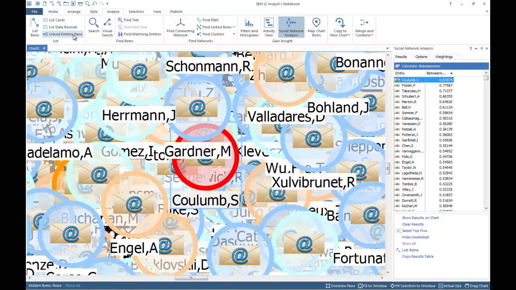Click Overview Pane in status bar
516x290 pixels.
tap(341, 286)
